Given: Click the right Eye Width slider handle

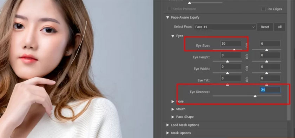Looking at the screenshot, I should (x=267, y=73).
